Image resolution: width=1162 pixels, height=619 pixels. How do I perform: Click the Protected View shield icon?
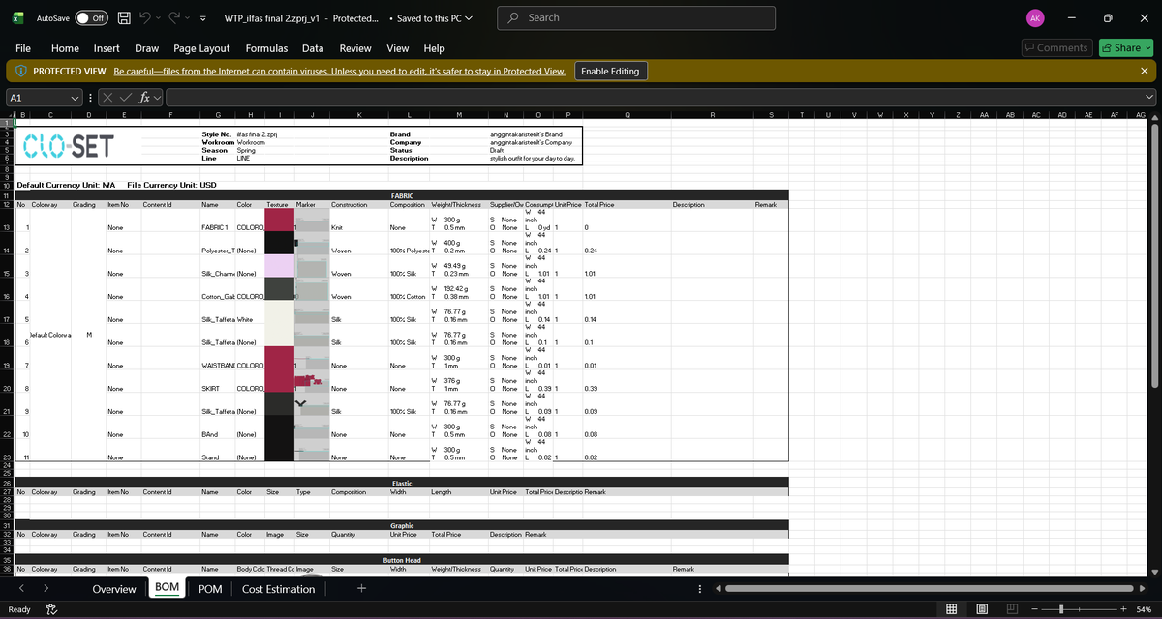click(x=21, y=72)
